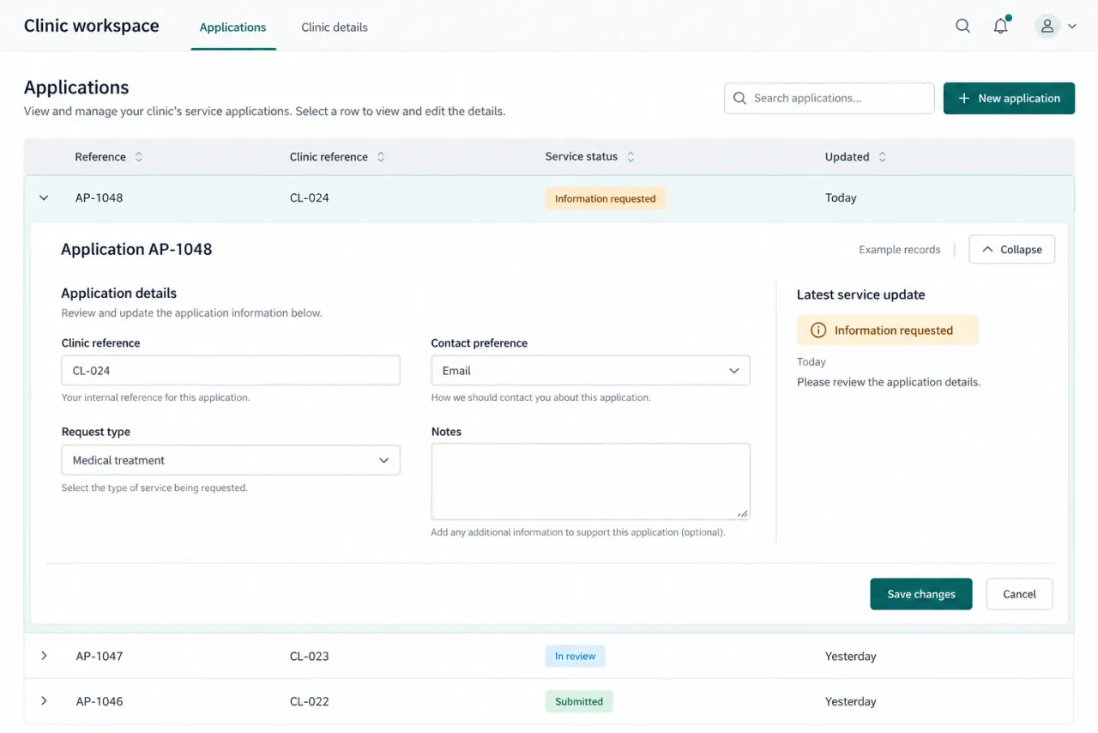This screenshot has width=1098, height=733.
Task: Click the Submitted status badge
Action: (579, 701)
